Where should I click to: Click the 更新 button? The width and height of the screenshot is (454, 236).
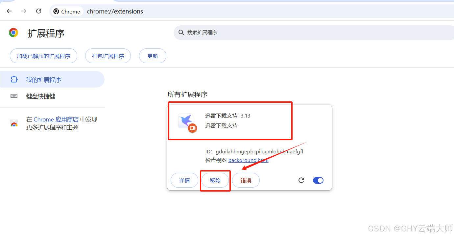(153, 56)
